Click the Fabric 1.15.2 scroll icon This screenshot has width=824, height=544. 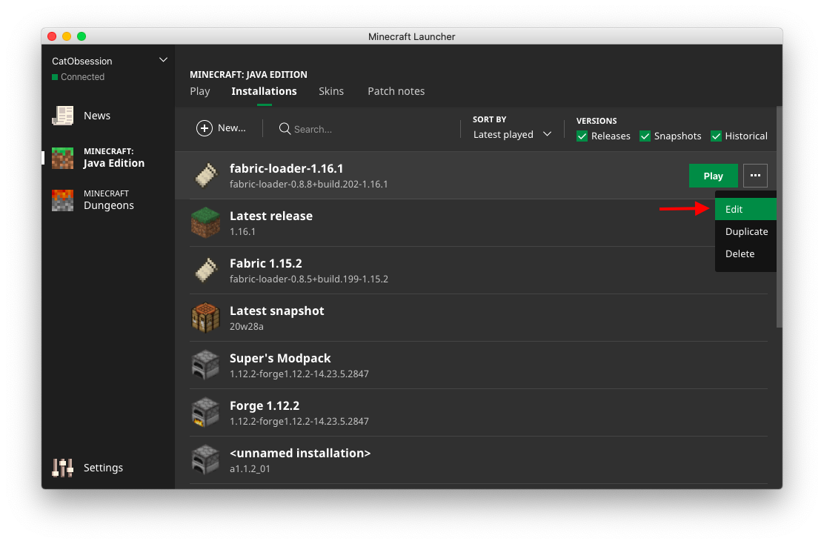click(205, 271)
